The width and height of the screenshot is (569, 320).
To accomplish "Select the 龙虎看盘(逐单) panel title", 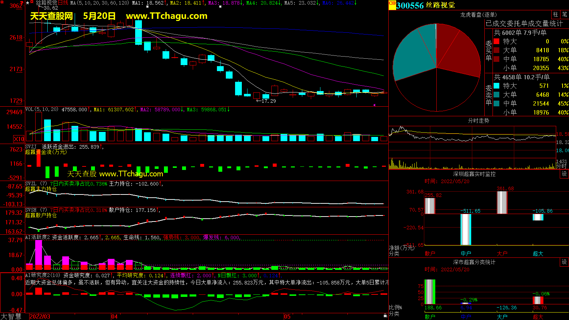I will coord(478,15).
